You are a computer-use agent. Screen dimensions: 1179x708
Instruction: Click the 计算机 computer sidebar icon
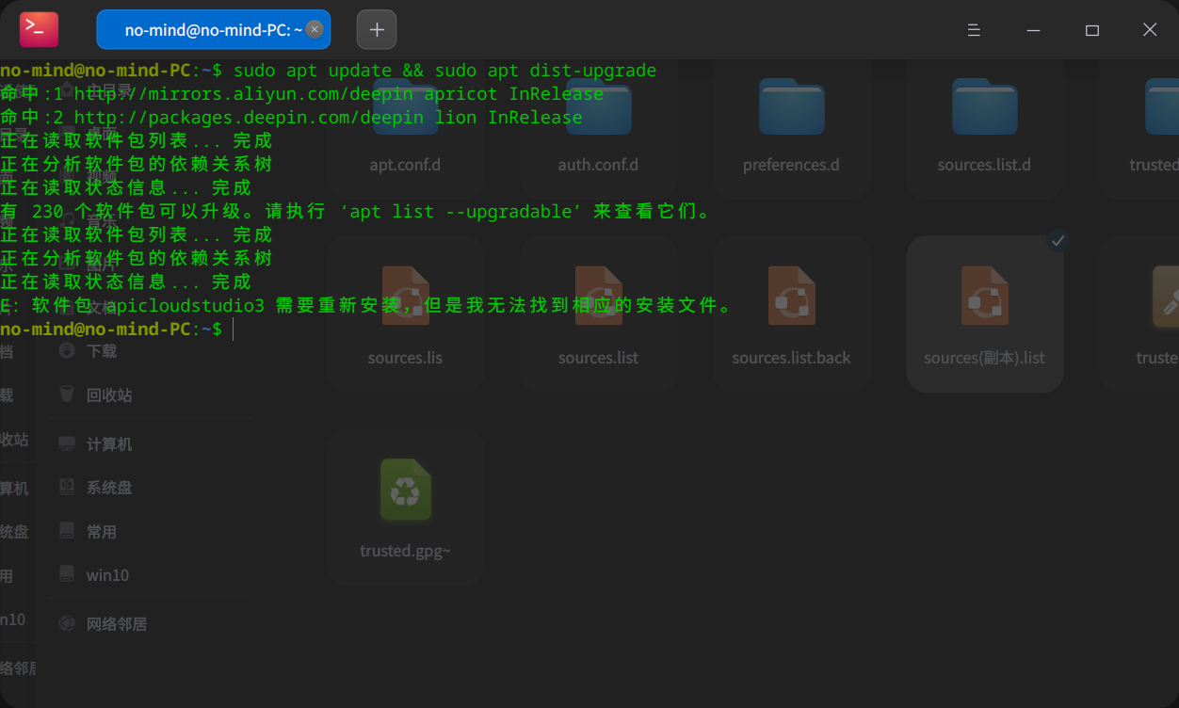pos(67,443)
